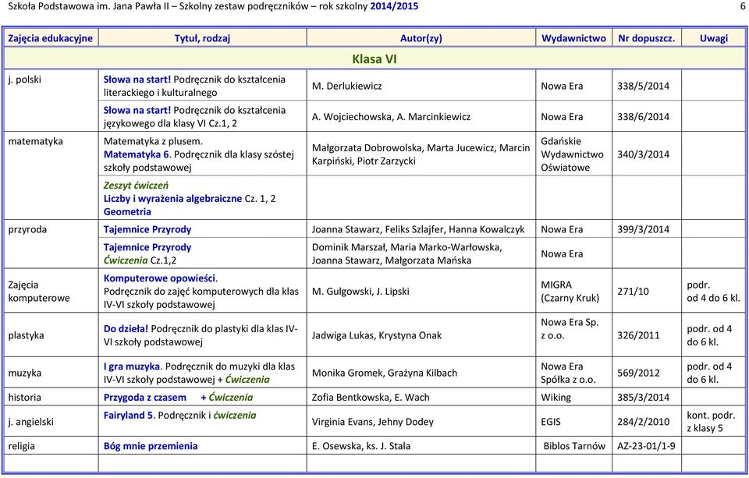The image size is (749, 478).
Task: Click authors starting with 'Dominik Marszał'
Action: pos(406,254)
